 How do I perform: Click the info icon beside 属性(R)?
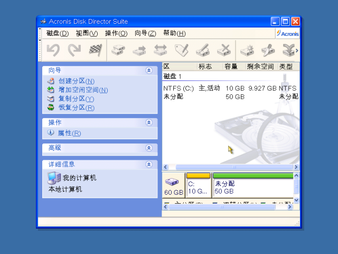click(51, 133)
